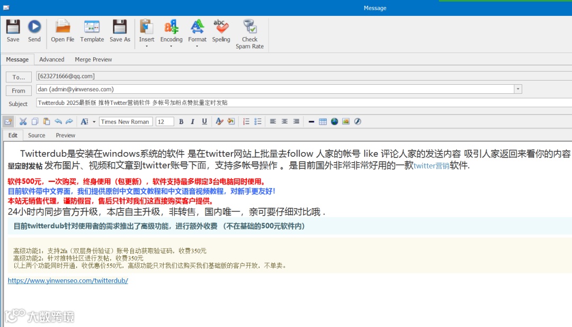Center align the text
The height and width of the screenshot is (327, 572).
[284, 121]
